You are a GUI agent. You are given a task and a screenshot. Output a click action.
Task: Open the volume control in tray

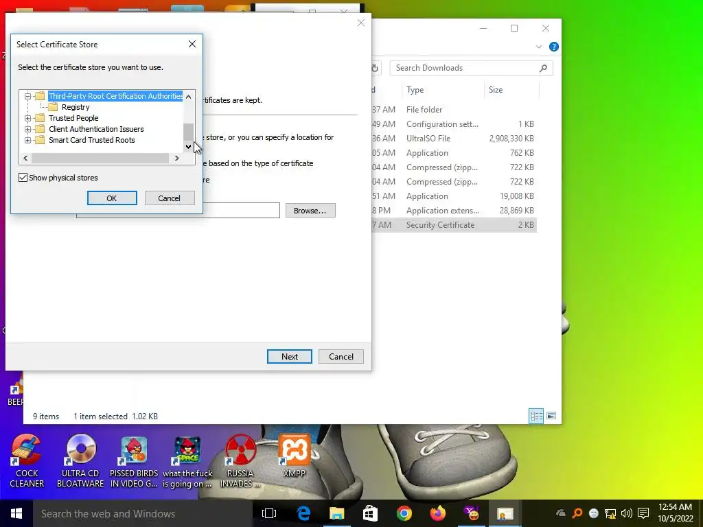pyautogui.click(x=627, y=513)
